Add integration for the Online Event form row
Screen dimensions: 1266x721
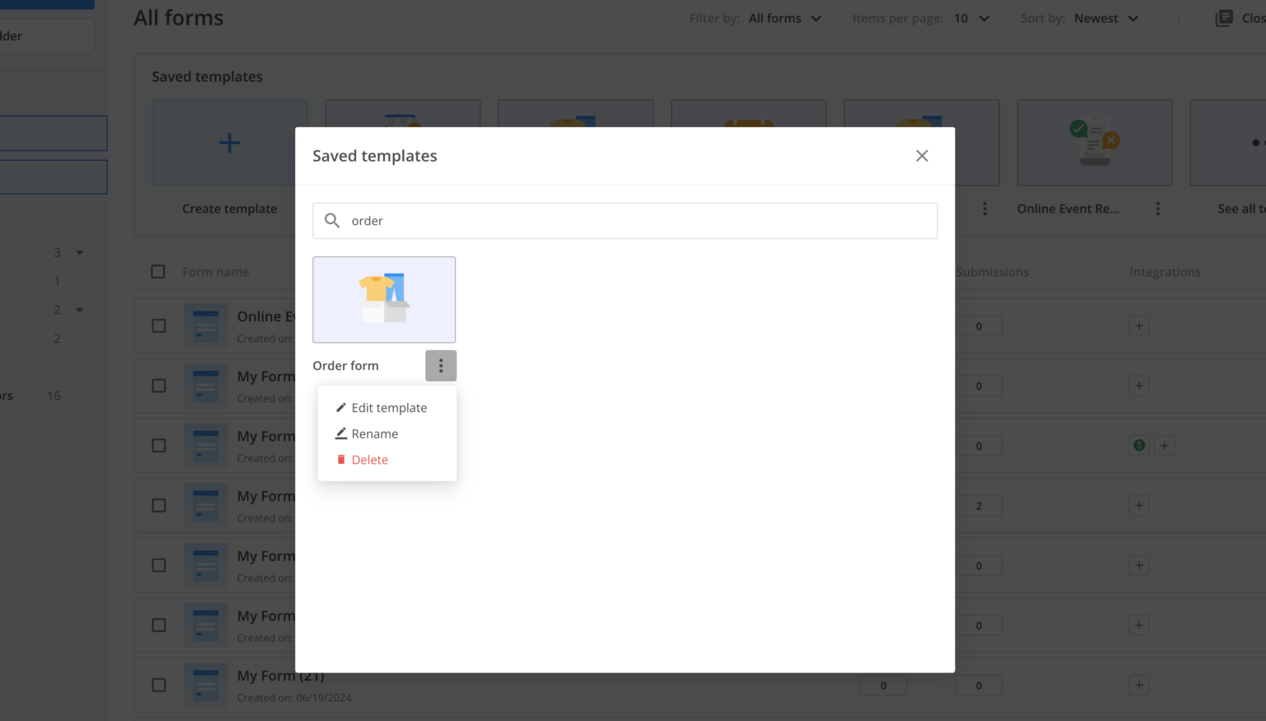point(1139,326)
